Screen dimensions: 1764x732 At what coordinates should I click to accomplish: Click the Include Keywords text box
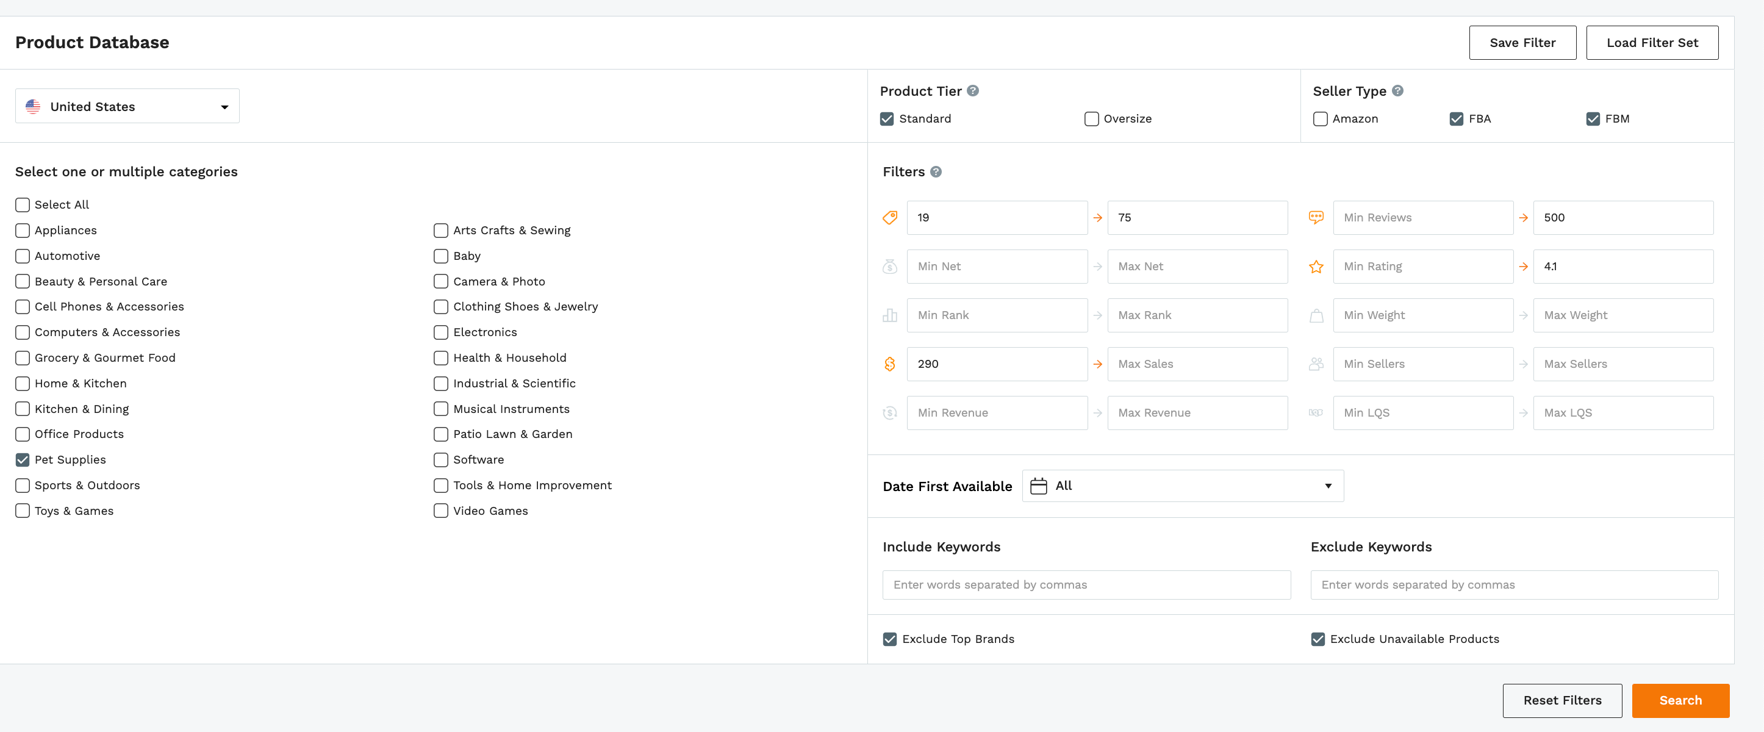pyautogui.click(x=1086, y=585)
